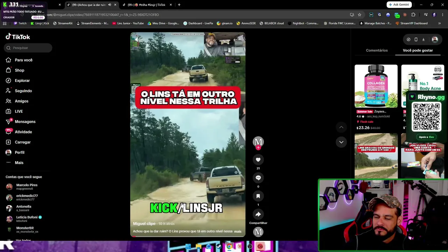Save video with bookmark icon
448x252 pixels.
[258, 196]
